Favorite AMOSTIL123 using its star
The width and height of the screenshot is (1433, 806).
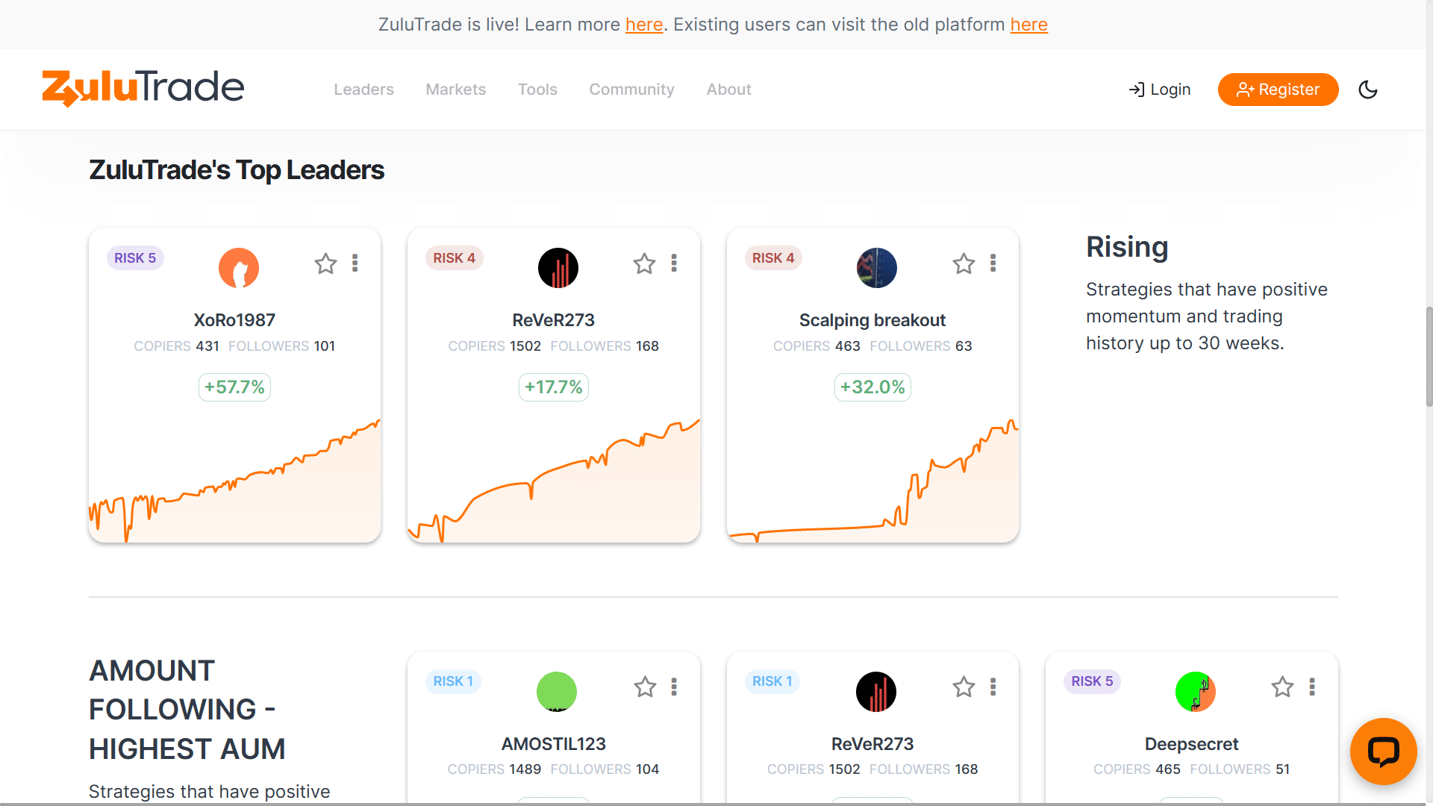pos(644,687)
